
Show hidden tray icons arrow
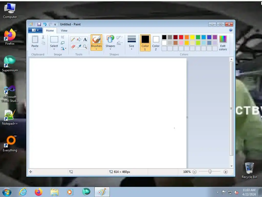[x=217, y=192]
